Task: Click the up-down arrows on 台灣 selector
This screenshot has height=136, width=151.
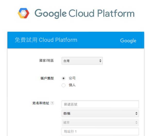Action: click(x=100, y=61)
